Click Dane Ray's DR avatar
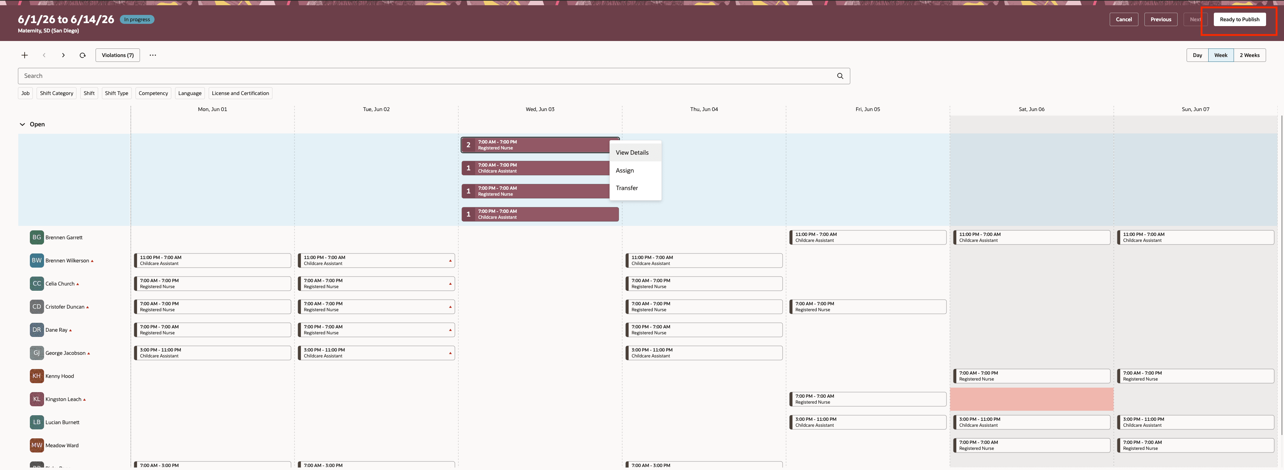 (37, 329)
